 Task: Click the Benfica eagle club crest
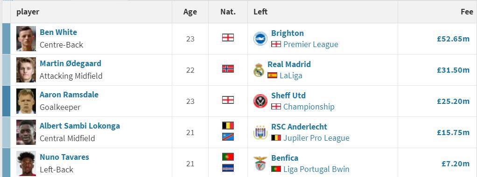260,163
